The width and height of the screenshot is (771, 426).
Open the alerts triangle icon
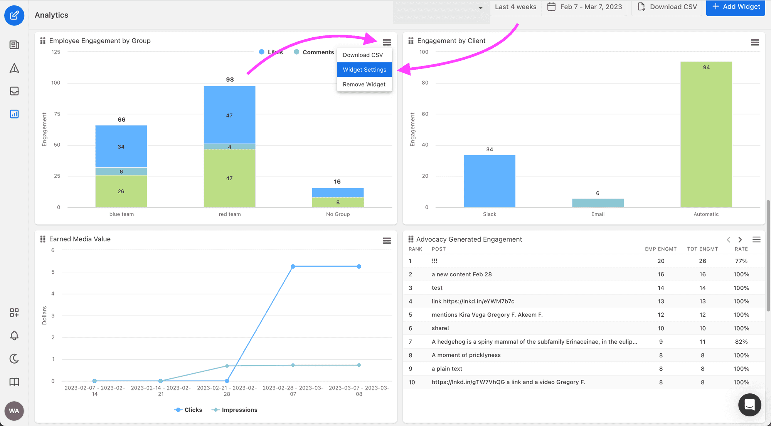[x=14, y=67]
